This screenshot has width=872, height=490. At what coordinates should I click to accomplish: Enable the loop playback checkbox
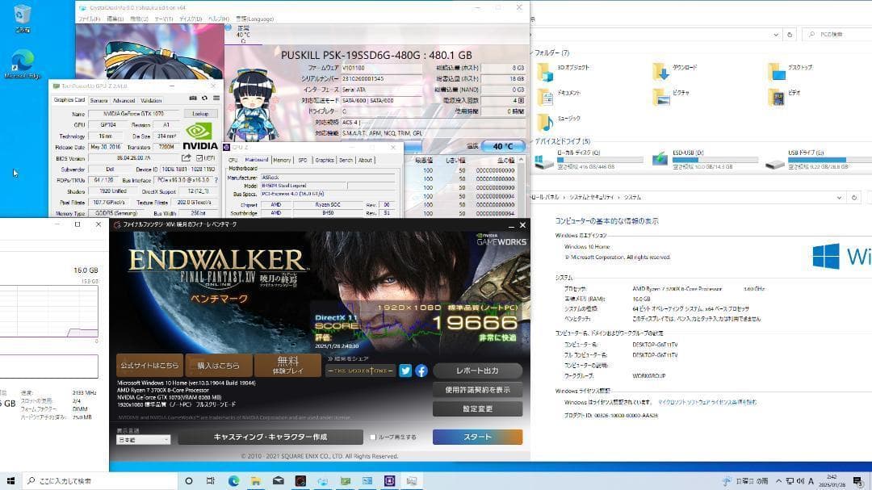pyautogui.click(x=373, y=437)
